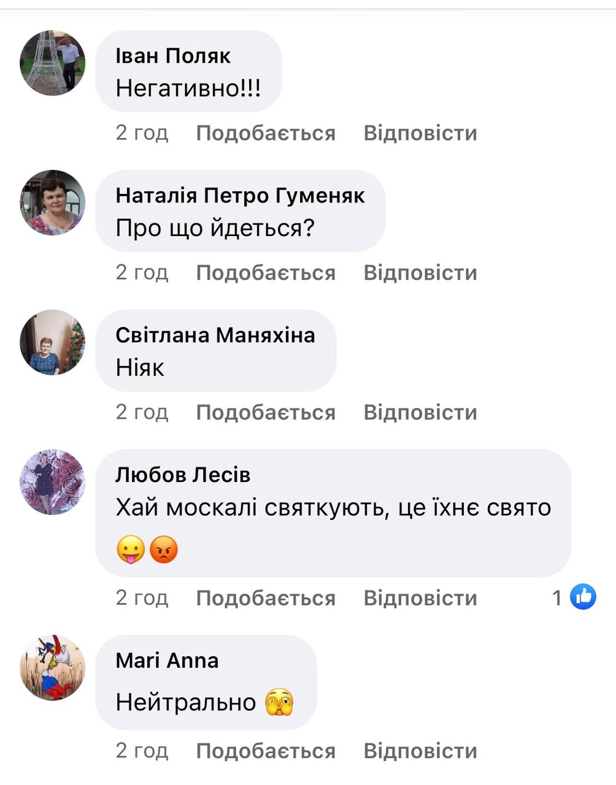The height and width of the screenshot is (785, 616).
Task: Like Світлана Маняхіна's comment "Ніяк"
Action: pyautogui.click(x=266, y=413)
